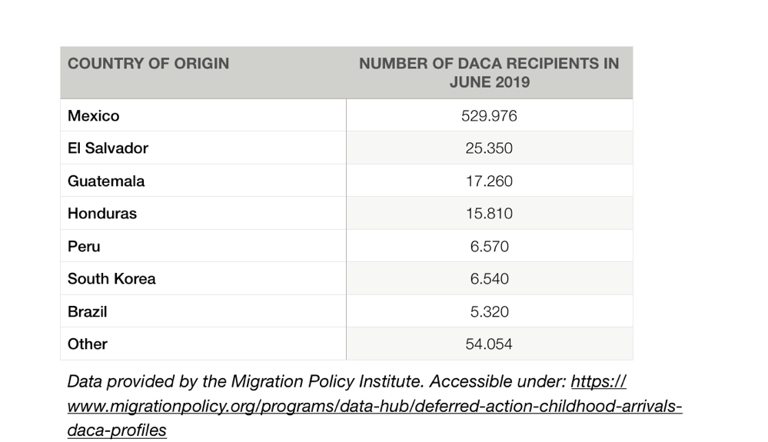Select the "Other" country row label
This screenshot has width=768, height=442.
(88, 344)
